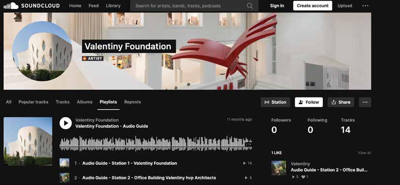Switch to the Albums tab
This screenshot has width=400, height=185.
[x=84, y=102]
